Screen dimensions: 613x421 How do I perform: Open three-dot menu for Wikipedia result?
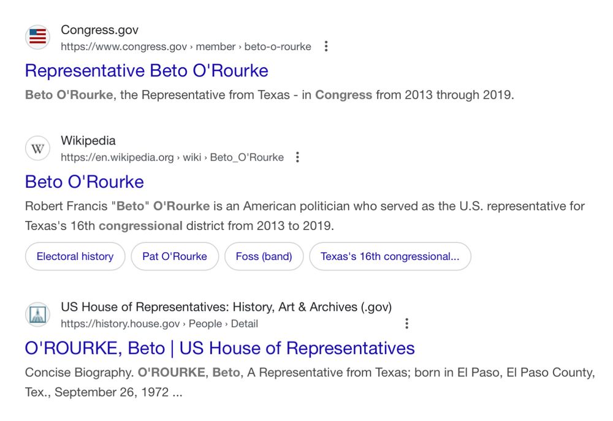(x=297, y=157)
